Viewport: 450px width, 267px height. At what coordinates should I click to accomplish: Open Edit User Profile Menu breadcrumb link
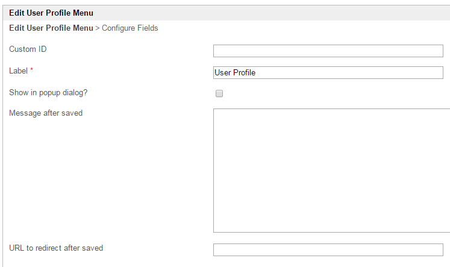tap(51, 28)
